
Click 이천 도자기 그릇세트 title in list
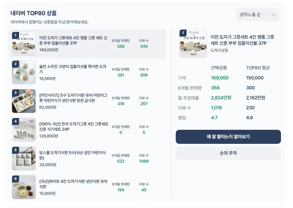(x=73, y=40)
